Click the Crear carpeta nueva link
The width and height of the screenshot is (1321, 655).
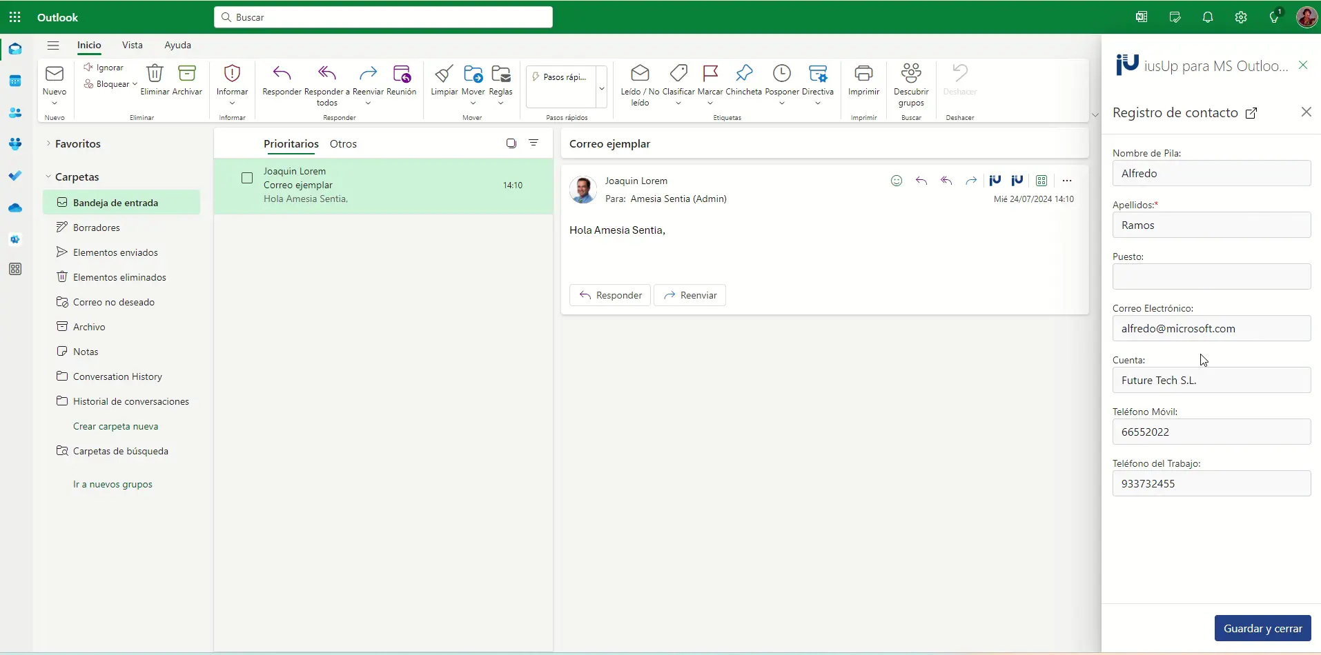point(116,426)
